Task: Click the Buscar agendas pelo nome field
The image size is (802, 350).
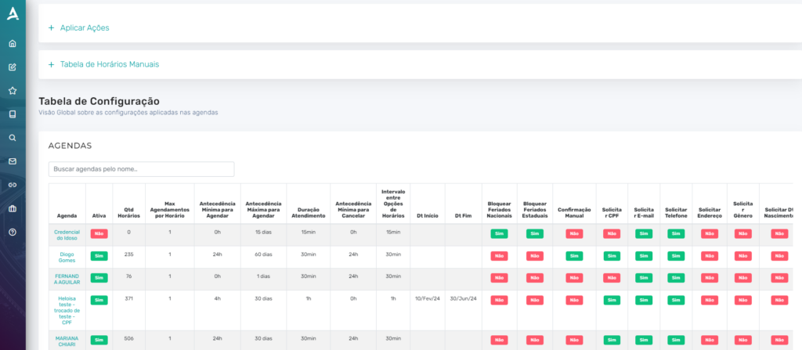Action: [x=141, y=169]
